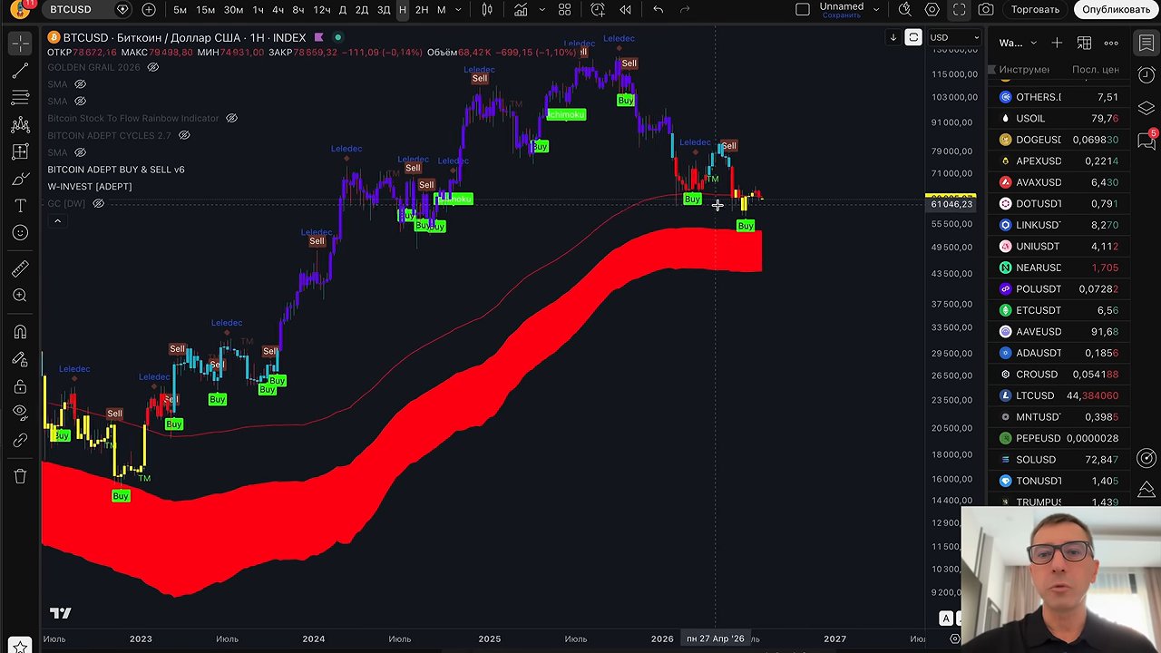Open the watchlist advanced table view
Viewport: 1161px width, 653px height.
click(1084, 43)
